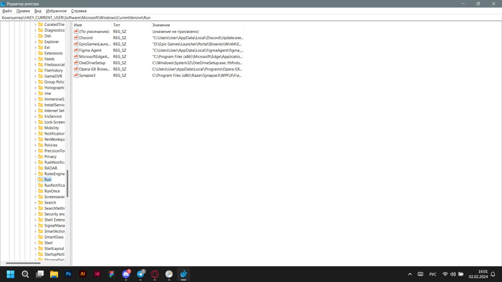Screen dimensions: 502x282
Task: Expand the Start tree node
Action: pyautogui.click(x=35, y=243)
